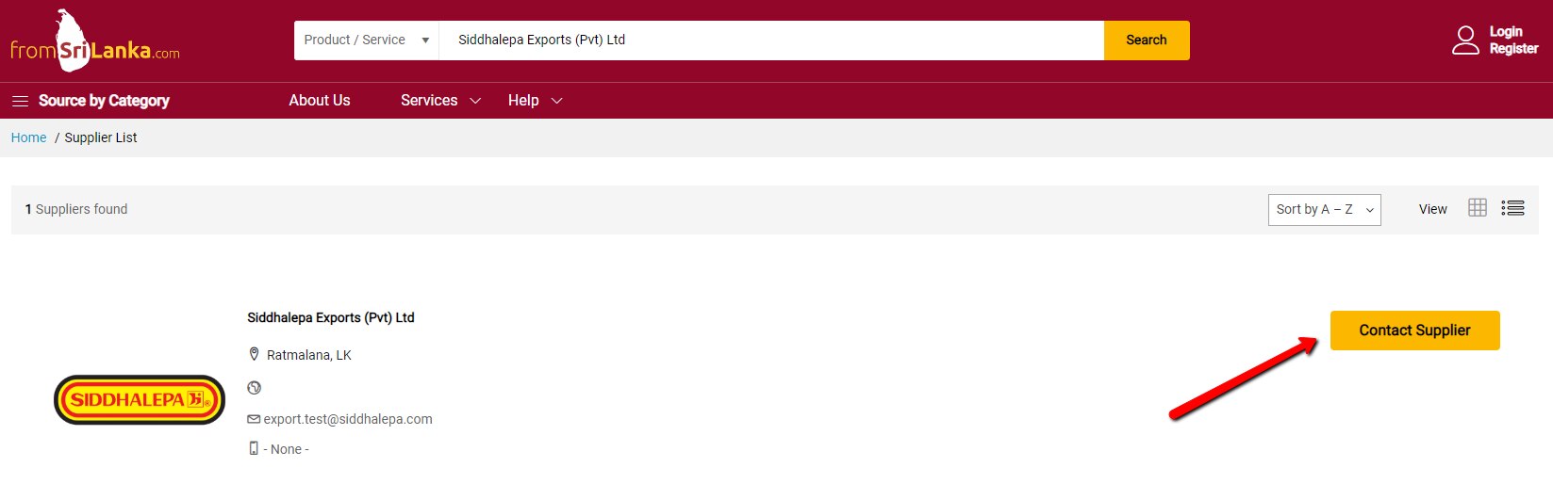The width and height of the screenshot is (1553, 500).
Task: Click Ratmalana, LK location text
Action: pos(309,355)
